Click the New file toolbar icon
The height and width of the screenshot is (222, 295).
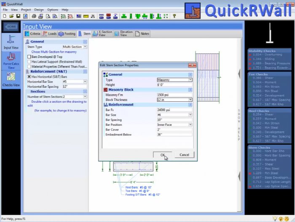pyautogui.click(x=5, y=16)
